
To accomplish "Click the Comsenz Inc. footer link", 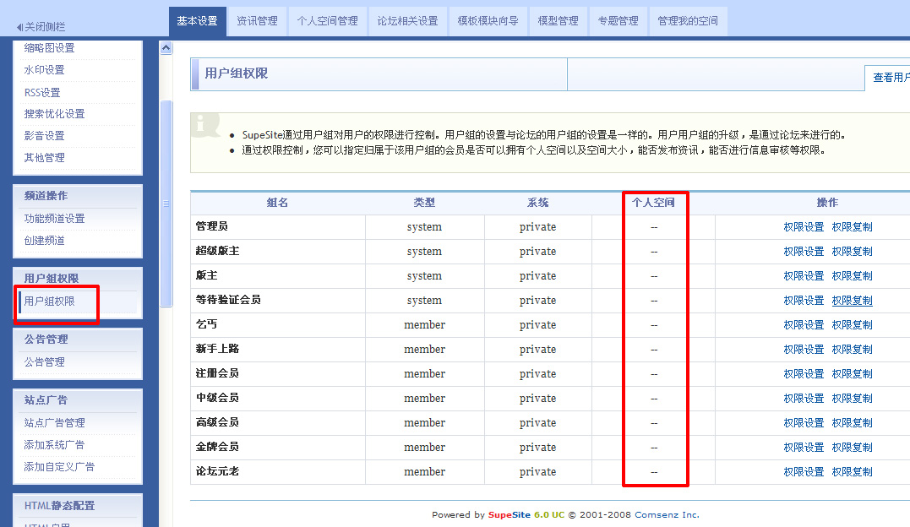I will point(667,515).
